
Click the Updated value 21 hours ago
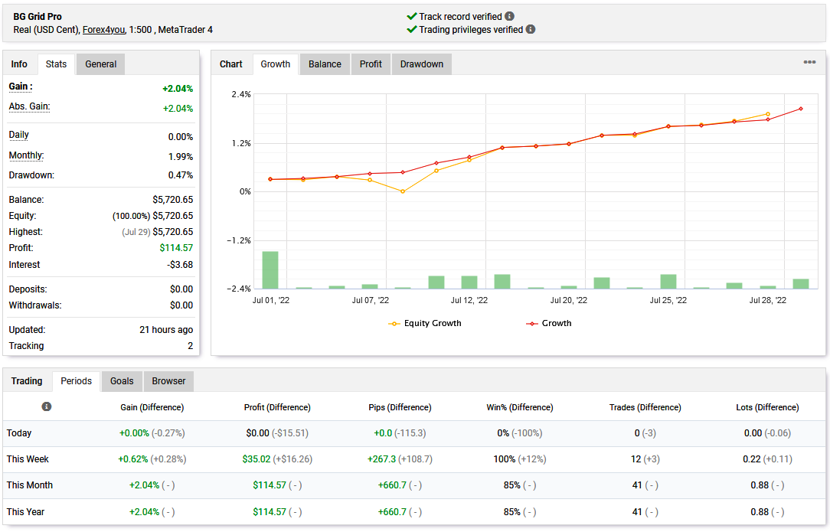[166, 330]
